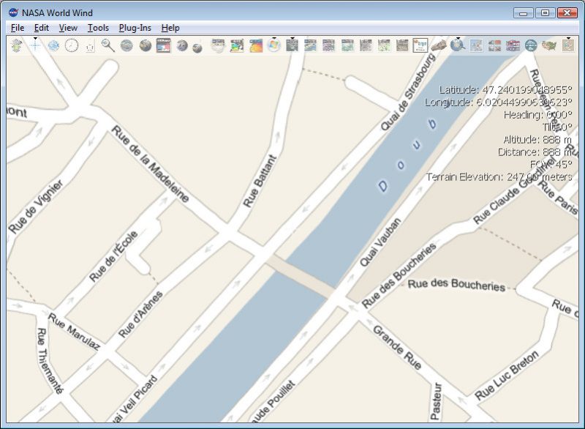Open the Plug-Ins menu
The image size is (585, 429).
135,28
